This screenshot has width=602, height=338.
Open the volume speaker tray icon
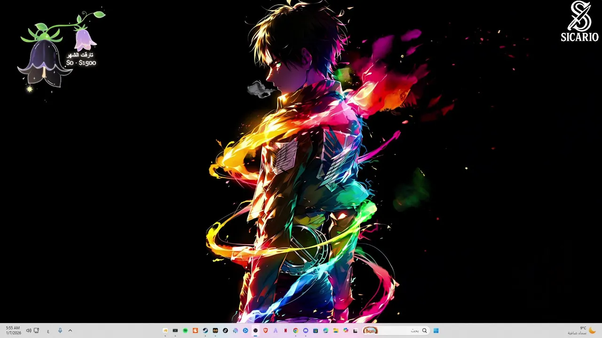pyautogui.click(x=29, y=330)
